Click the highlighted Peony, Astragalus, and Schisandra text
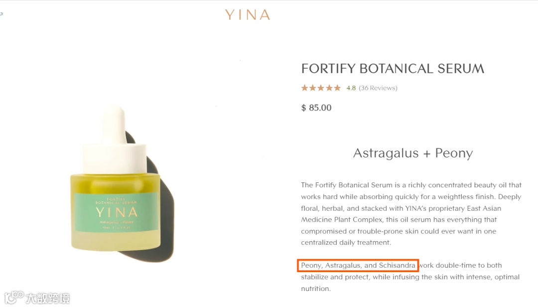 coord(358,266)
